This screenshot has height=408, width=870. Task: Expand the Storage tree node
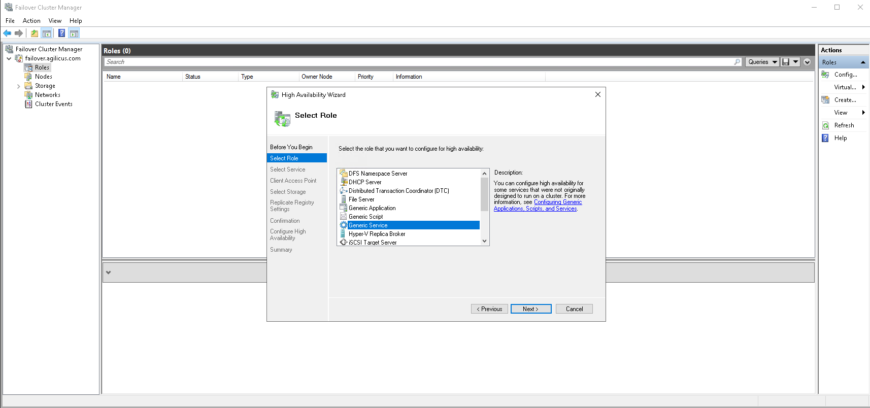coord(19,86)
